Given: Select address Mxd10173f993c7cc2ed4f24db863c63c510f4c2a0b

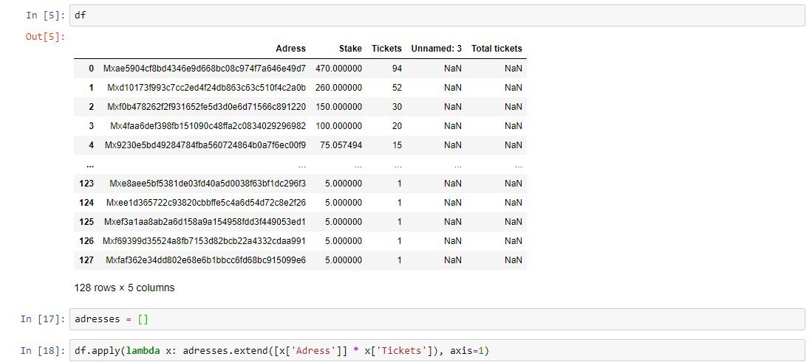Looking at the screenshot, I should click(x=207, y=87).
